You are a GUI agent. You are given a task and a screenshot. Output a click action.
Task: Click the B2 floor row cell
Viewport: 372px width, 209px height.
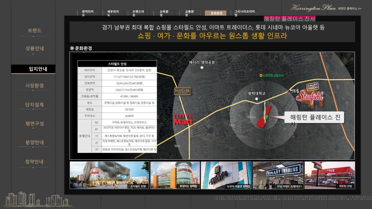[96, 122]
